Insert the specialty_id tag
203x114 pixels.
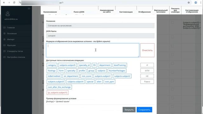(x=84, y=65)
